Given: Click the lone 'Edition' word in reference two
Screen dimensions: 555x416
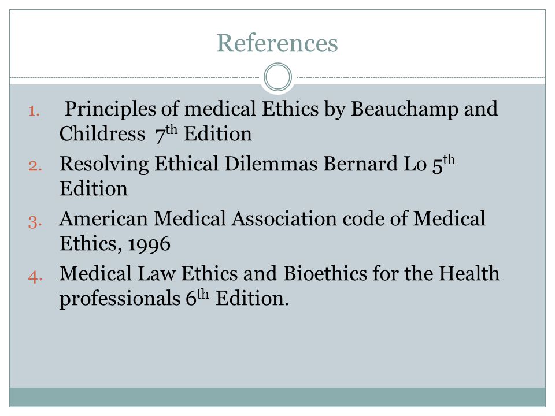Looking at the screenshot, I should 94,188.
